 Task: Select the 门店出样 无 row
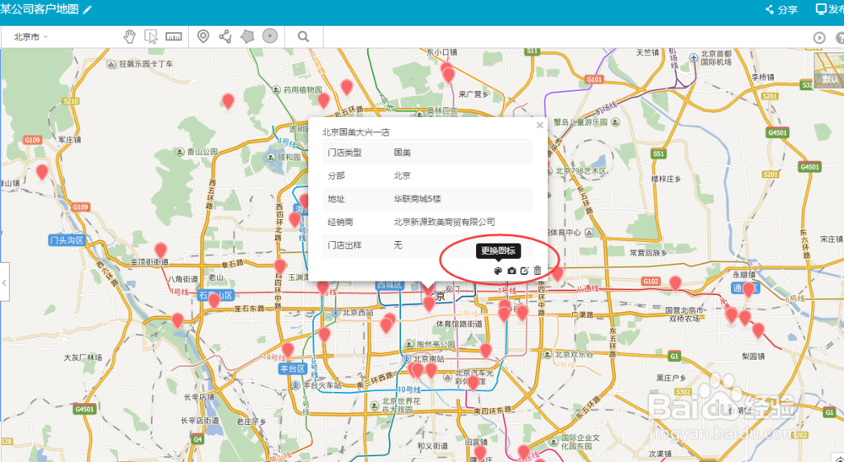(427, 245)
